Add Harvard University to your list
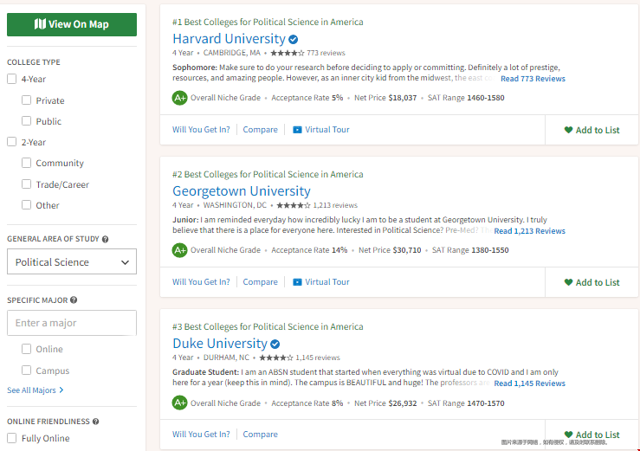This screenshot has height=451, width=640. (x=592, y=130)
